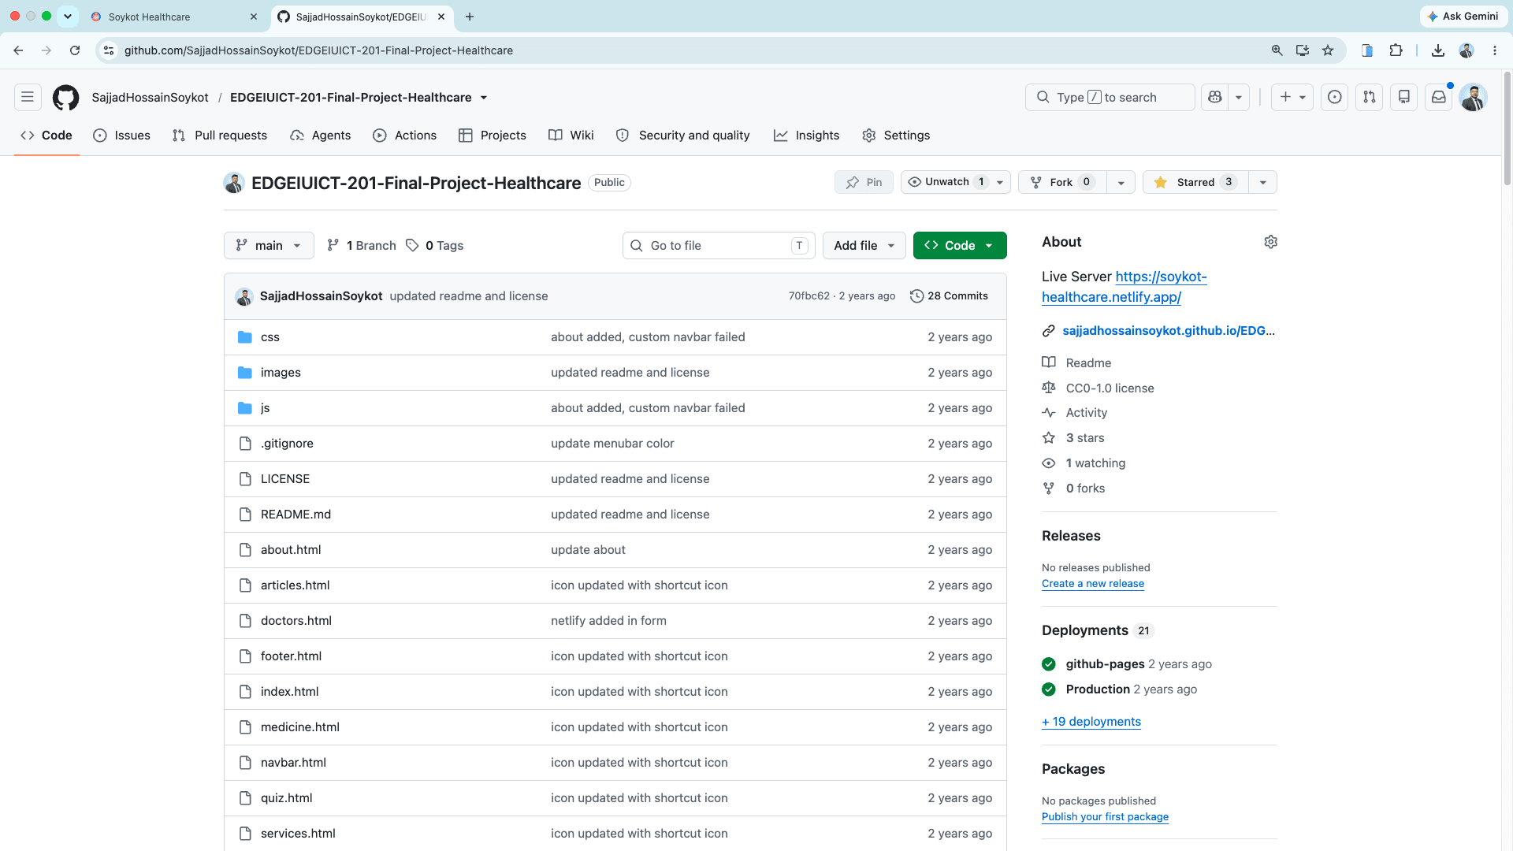Expand the Add file dropdown

tap(864, 246)
